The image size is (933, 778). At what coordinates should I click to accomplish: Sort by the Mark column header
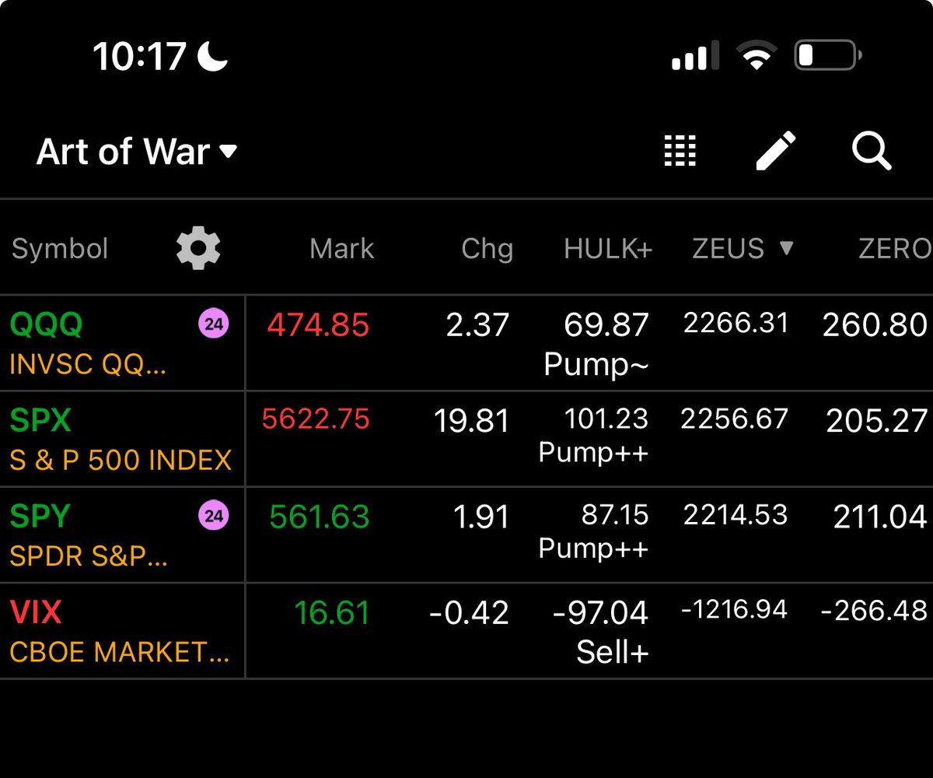click(x=341, y=249)
